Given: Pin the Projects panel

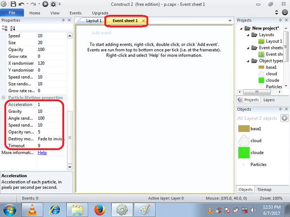Looking at the screenshot, I should (280, 20).
